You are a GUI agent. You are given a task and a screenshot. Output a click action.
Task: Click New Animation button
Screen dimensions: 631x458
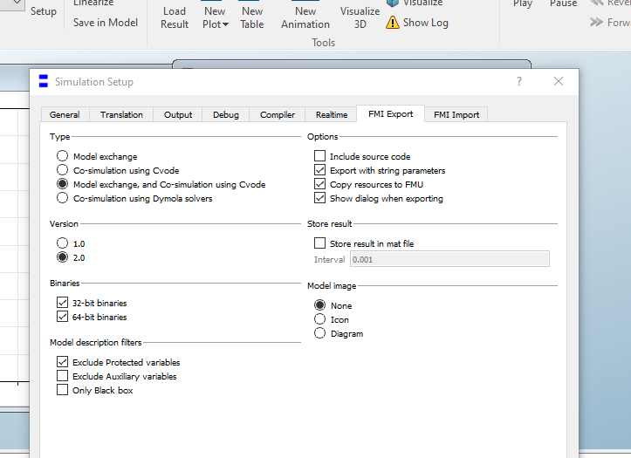tap(305, 17)
